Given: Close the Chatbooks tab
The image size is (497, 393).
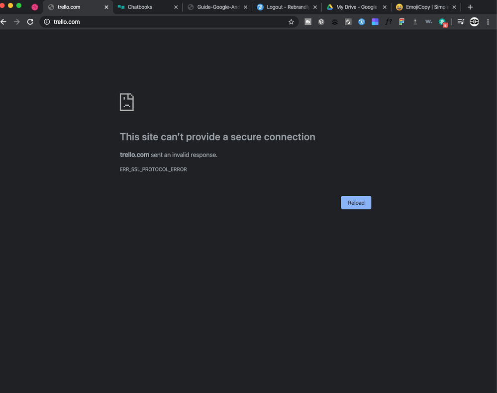Looking at the screenshot, I should 176,7.
